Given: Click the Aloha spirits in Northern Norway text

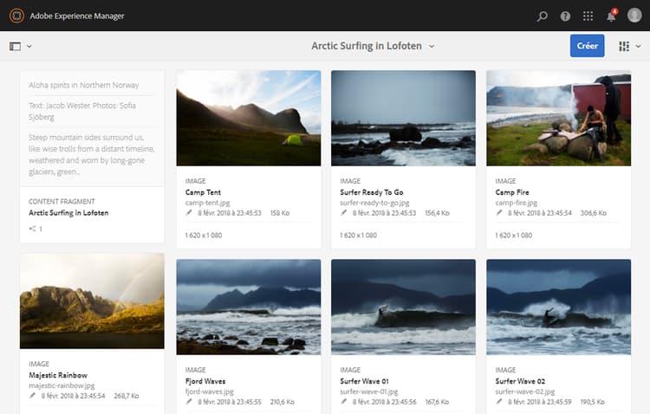Looking at the screenshot, I should pos(84,85).
